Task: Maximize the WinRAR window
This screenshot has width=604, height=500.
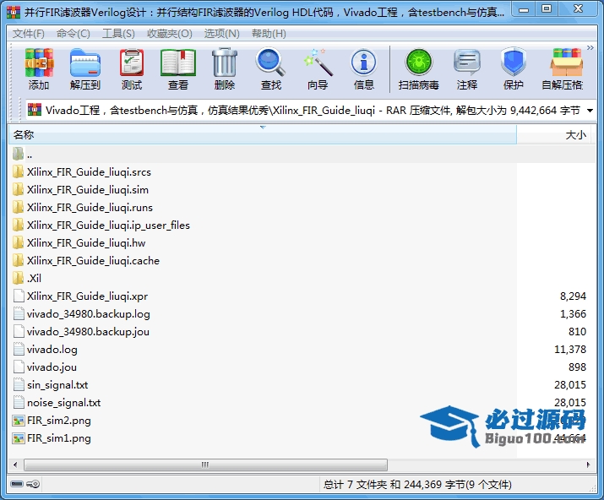Action: (x=547, y=8)
